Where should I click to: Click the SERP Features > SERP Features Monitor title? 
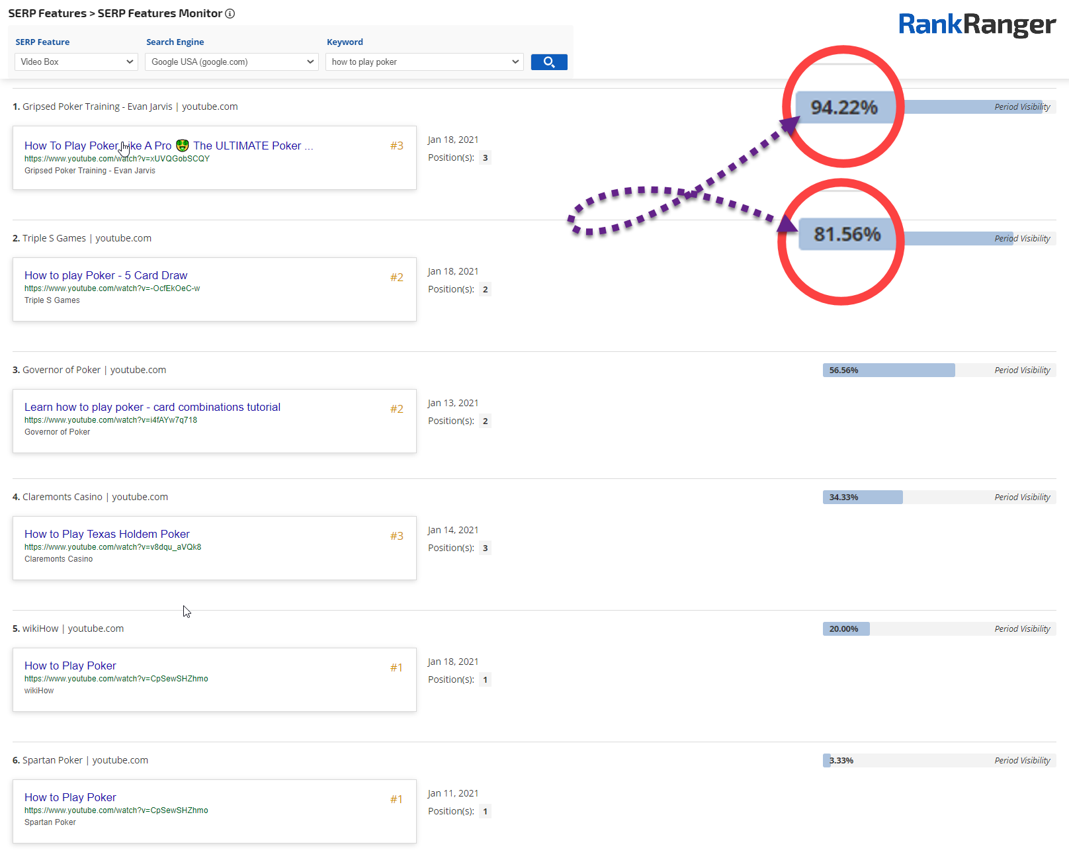pos(115,13)
